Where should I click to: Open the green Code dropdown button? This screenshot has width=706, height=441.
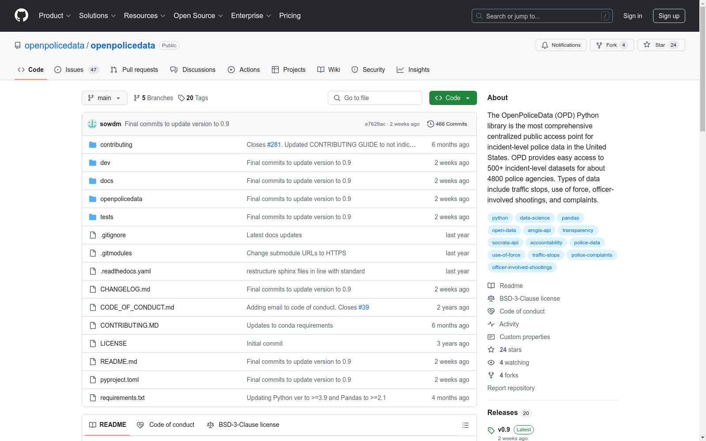point(453,98)
